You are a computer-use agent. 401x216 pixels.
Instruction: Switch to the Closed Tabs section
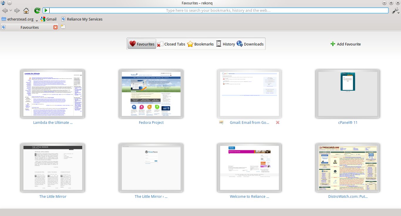click(171, 44)
